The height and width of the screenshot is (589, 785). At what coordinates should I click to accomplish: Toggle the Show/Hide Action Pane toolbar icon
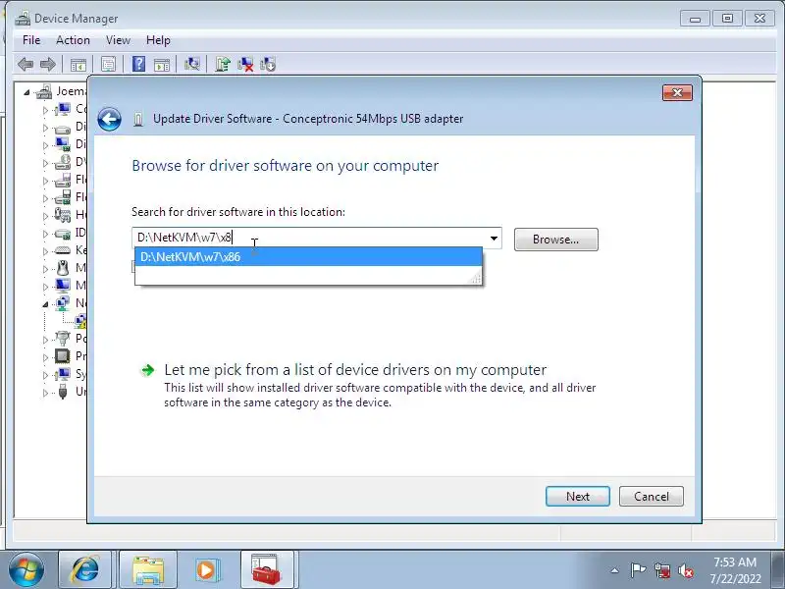click(162, 64)
